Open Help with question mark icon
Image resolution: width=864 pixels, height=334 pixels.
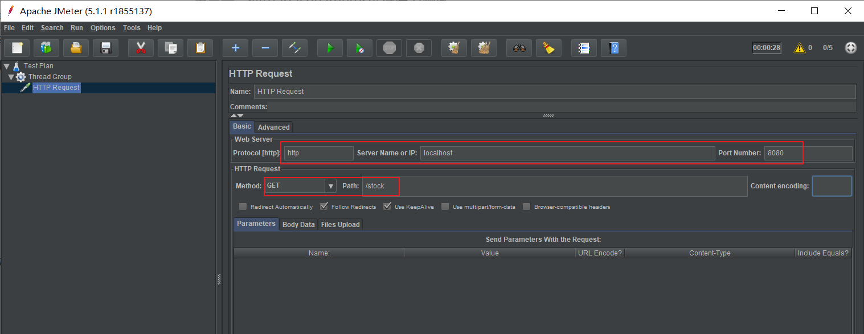[613, 48]
